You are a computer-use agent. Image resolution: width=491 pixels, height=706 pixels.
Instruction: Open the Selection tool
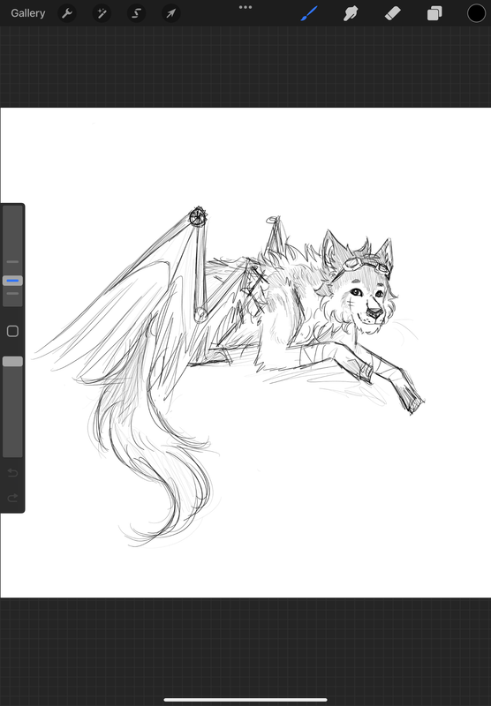click(137, 13)
